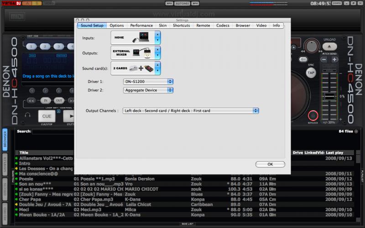Open the Codecs tab in Settings

(x=223, y=26)
